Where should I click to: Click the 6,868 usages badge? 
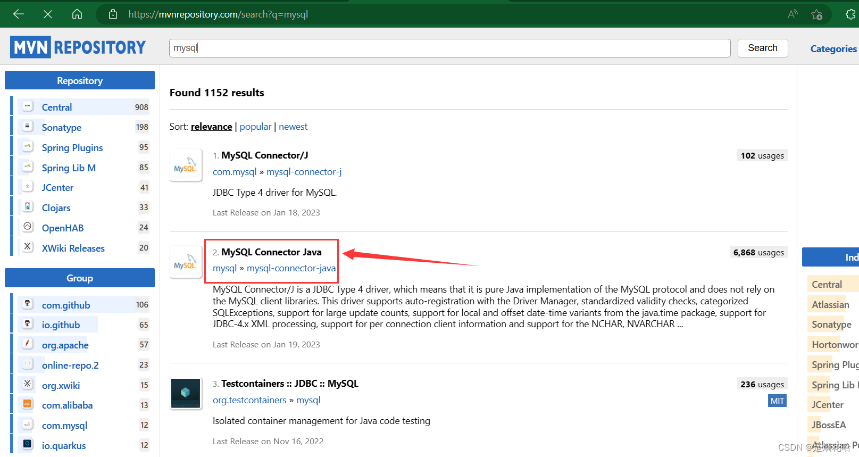[758, 253]
